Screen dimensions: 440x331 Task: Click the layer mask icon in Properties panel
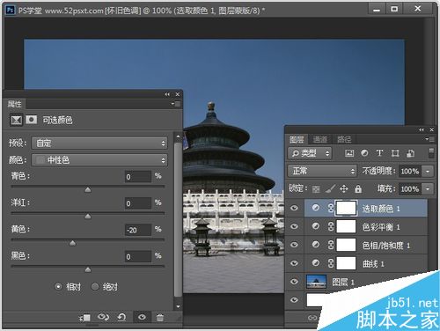click(x=31, y=120)
